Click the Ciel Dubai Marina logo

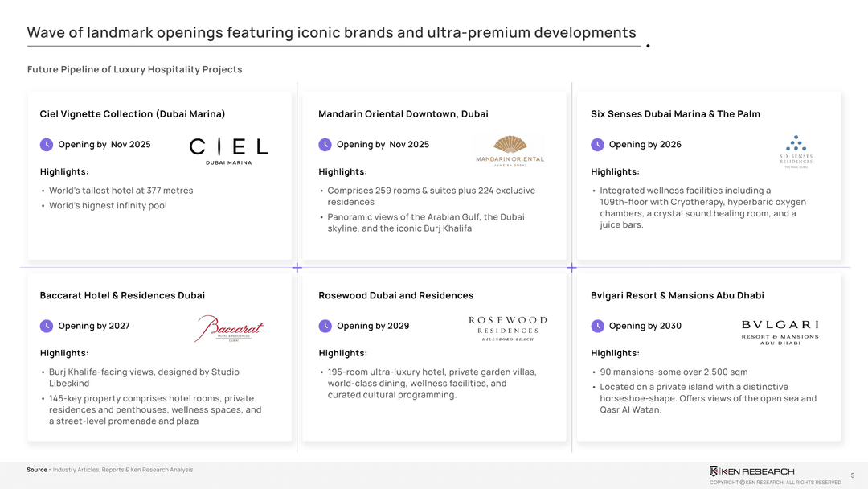[x=229, y=150]
